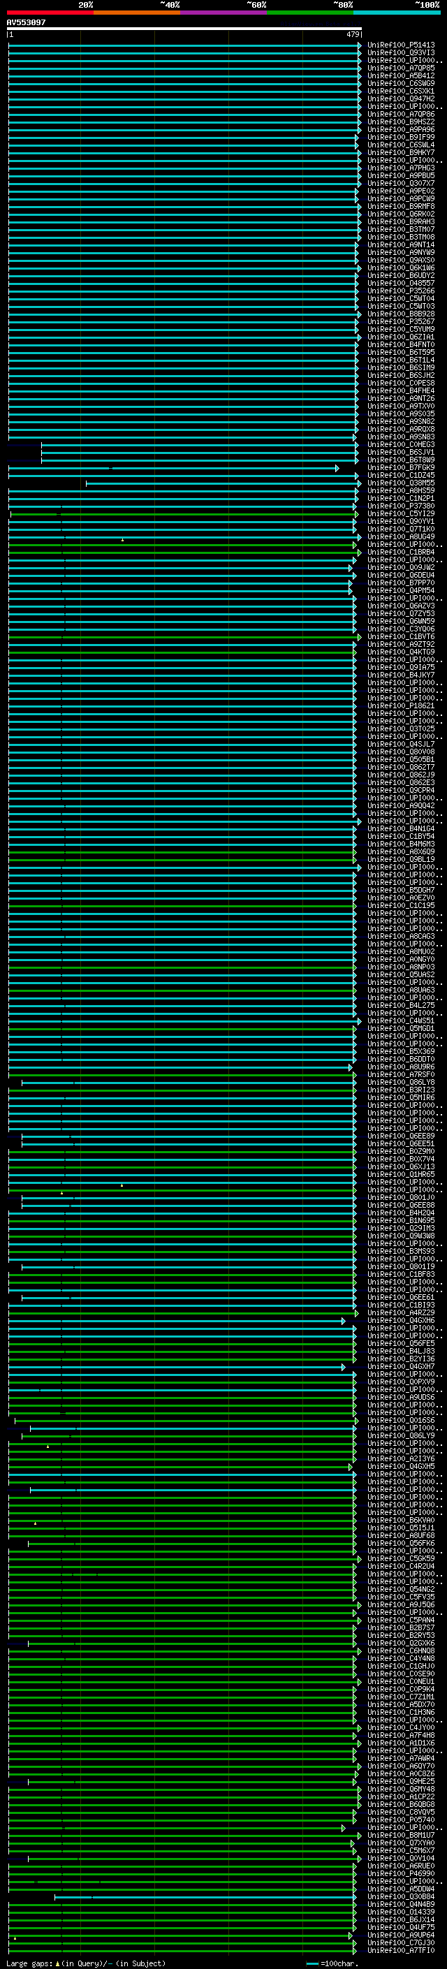Click the arrowhead ending the UniRef100_B7FGK9 alignment
447x1969 pixels.
click(337, 468)
